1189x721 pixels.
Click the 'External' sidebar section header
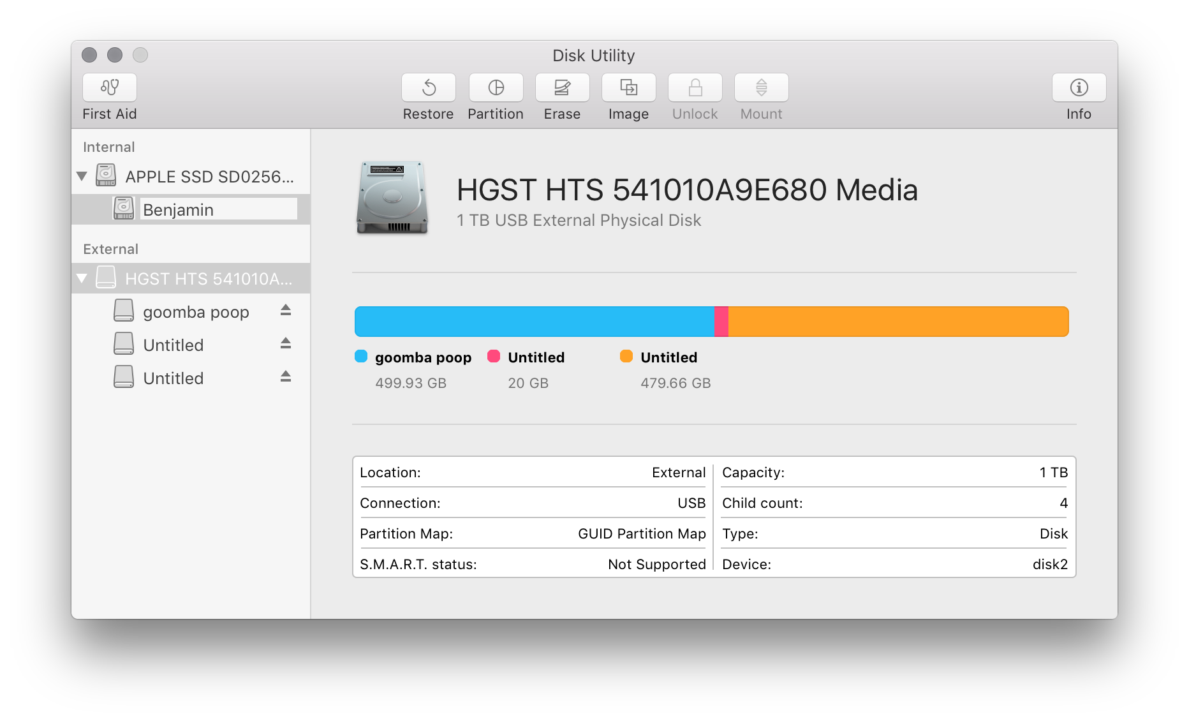coord(111,249)
